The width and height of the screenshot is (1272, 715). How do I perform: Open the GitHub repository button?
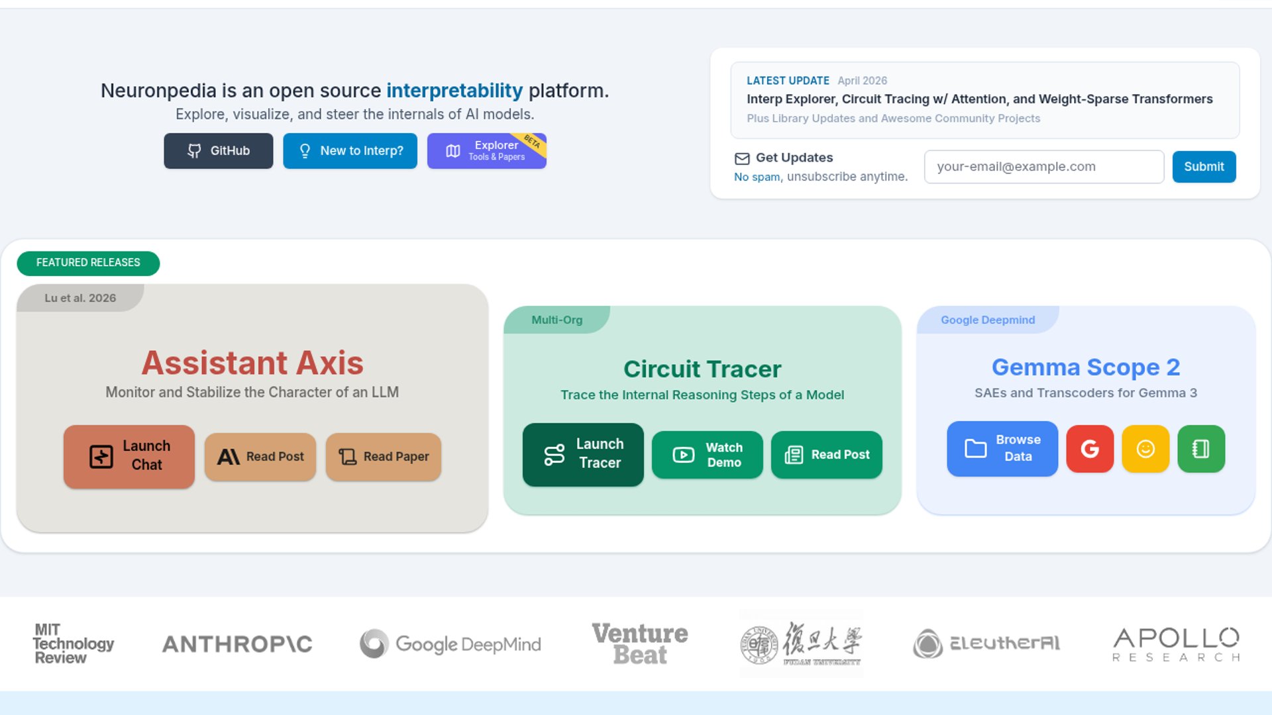pyautogui.click(x=219, y=151)
